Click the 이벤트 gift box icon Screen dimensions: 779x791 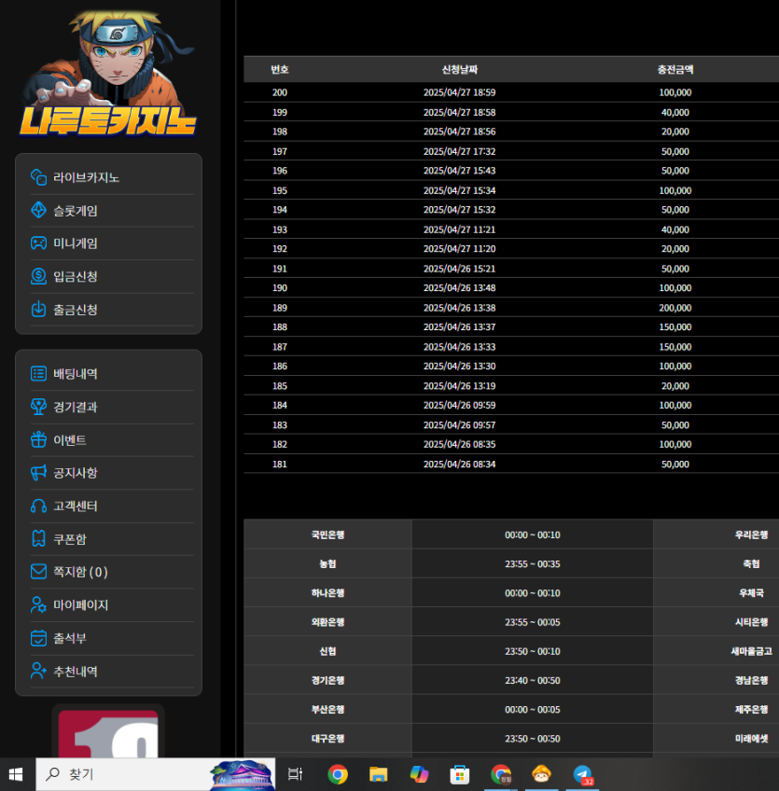pyautogui.click(x=38, y=439)
